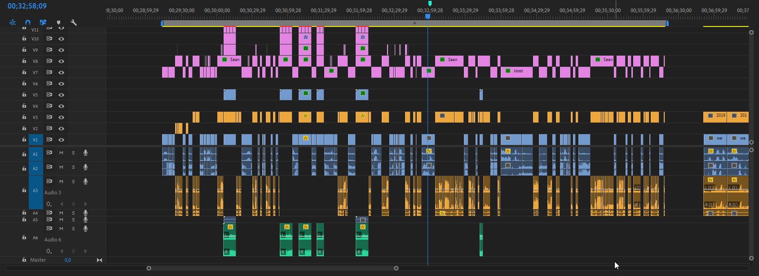Hide track V7 using eye icon
This screenshot has width=759, height=276.
click(x=62, y=72)
